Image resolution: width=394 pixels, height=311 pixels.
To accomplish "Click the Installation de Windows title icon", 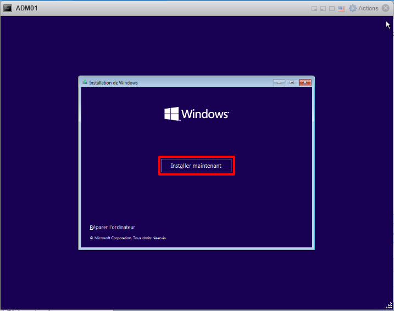I will tap(85, 83).
